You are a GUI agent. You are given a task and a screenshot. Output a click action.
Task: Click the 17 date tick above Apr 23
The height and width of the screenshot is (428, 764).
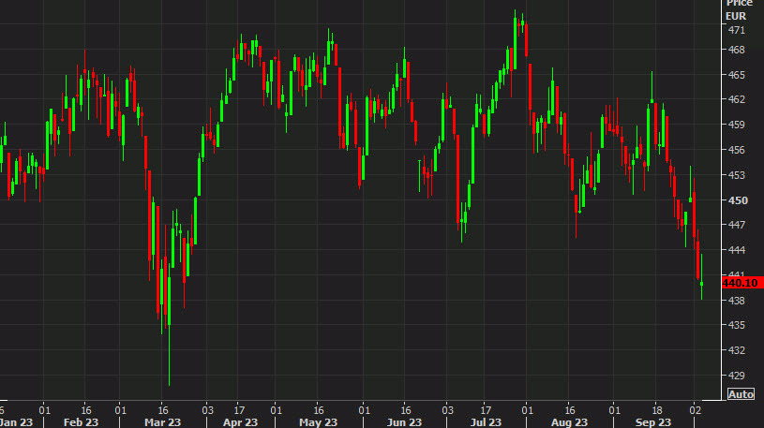coord(239,410)
